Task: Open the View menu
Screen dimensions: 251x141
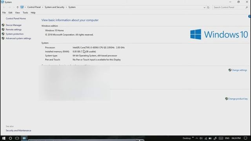Action: [17, 13]
